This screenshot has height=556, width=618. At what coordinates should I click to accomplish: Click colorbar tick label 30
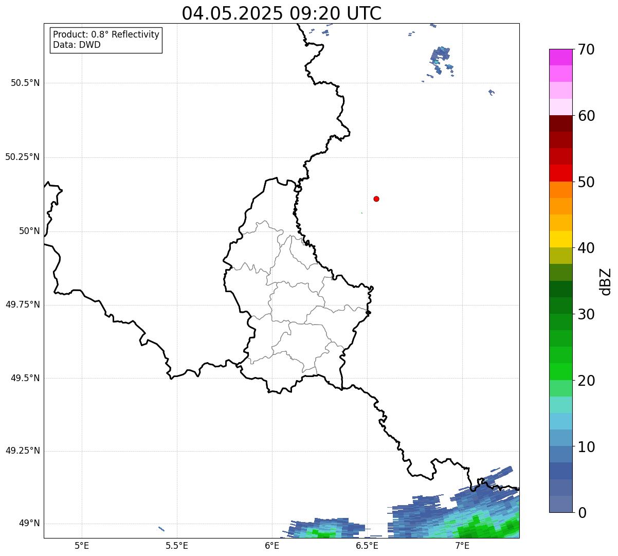(586, 314)
